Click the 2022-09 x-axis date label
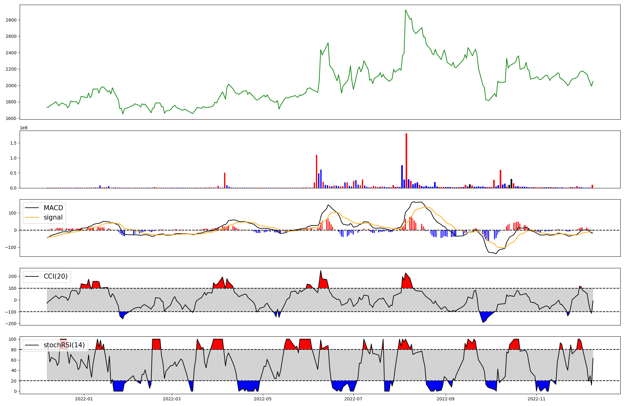This screenshot has width=625, height=406. 445,399
